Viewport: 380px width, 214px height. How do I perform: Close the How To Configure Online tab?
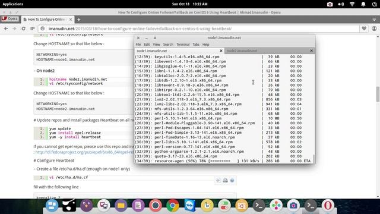point(71,20)
